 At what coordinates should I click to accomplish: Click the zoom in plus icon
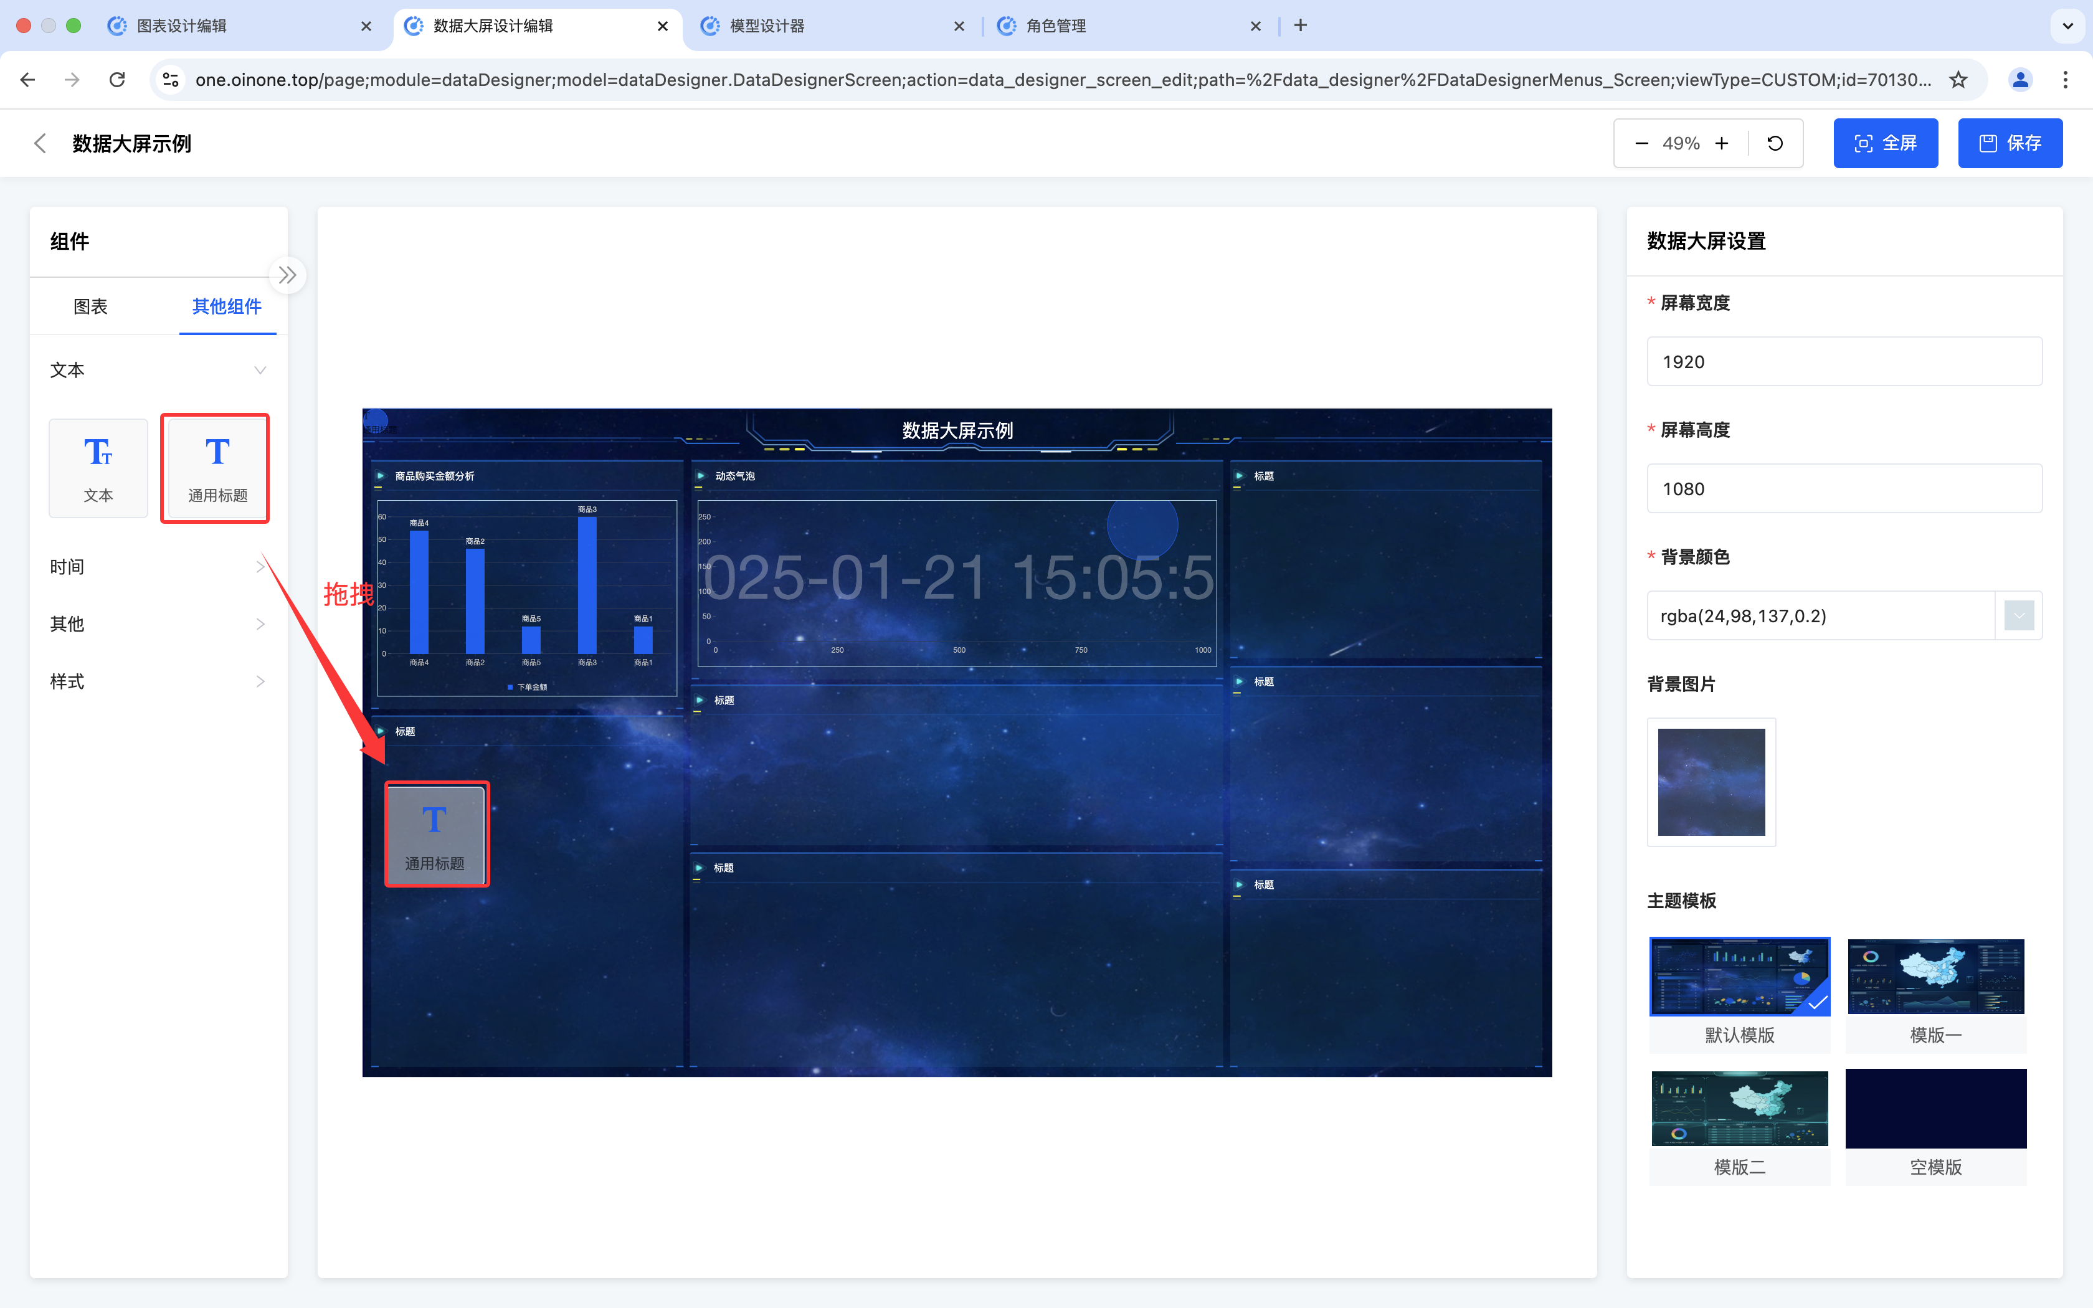1722,144
